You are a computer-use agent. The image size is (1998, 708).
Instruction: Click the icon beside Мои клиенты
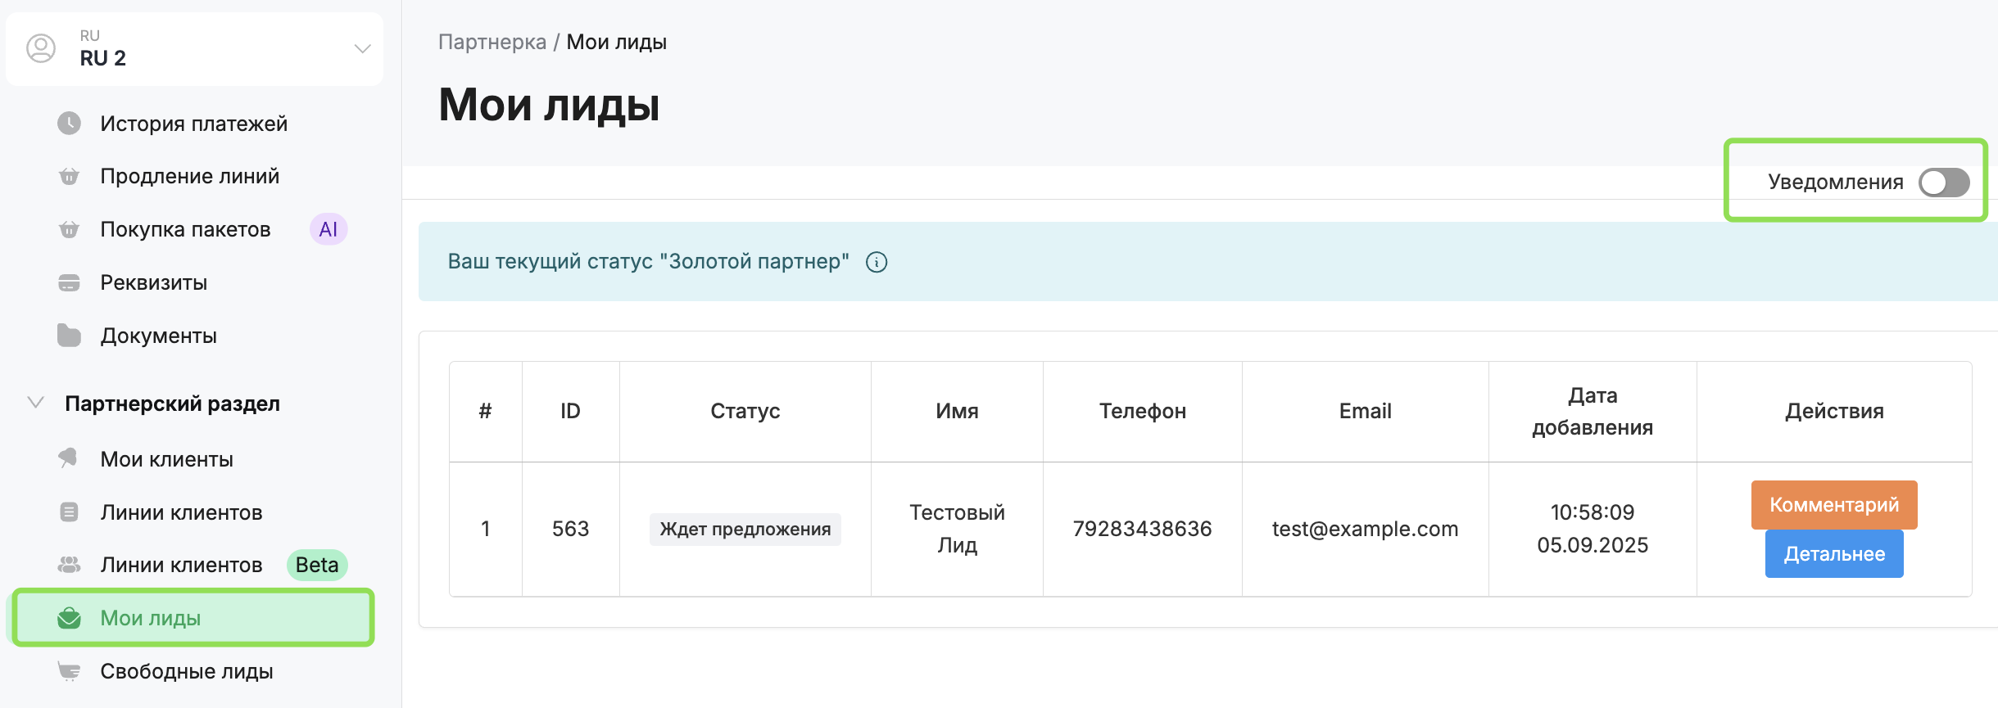69,458
